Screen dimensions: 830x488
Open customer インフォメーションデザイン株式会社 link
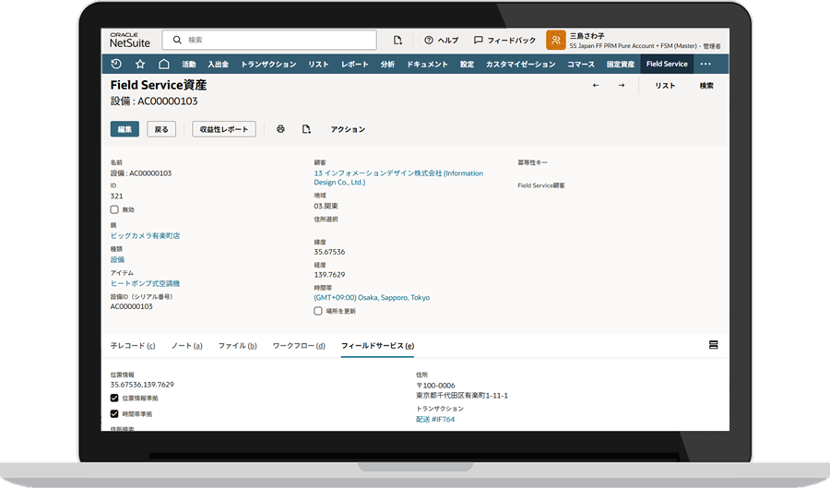coord(398,177)
